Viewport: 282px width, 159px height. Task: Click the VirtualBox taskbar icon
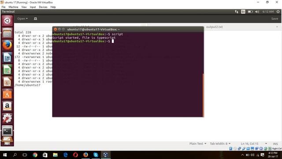tap(106, 155)
